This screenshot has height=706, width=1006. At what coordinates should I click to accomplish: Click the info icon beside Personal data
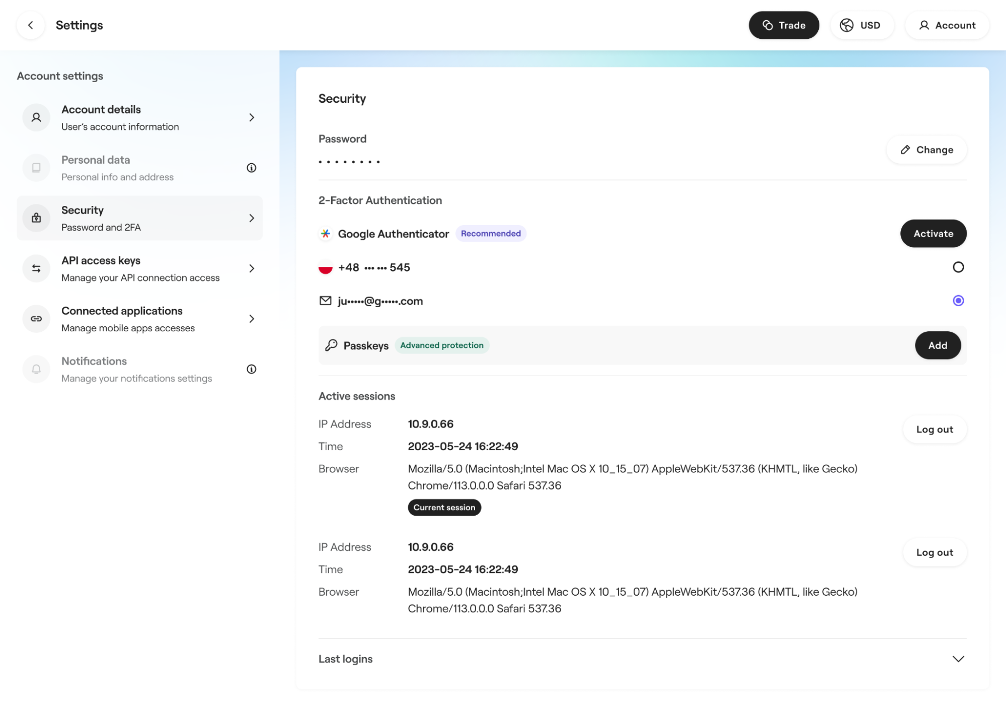click(x=252, y=168)
